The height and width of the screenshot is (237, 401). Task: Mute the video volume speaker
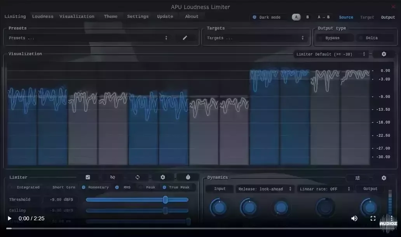[354, 218]
